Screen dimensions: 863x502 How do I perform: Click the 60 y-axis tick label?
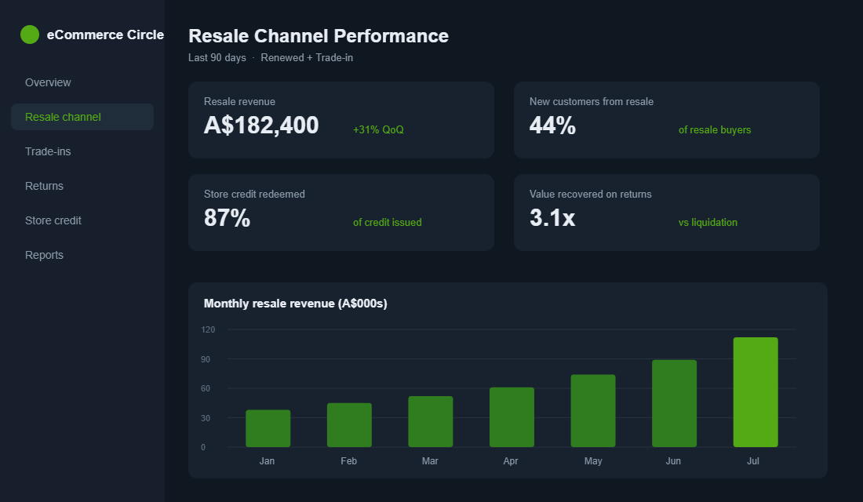tap(206, 388)
